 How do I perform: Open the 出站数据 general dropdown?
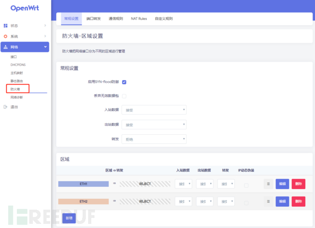click(x=154, y=125)
